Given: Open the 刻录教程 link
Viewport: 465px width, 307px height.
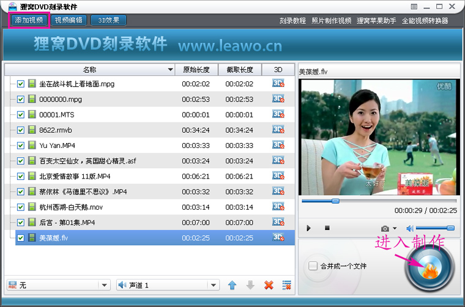Looking at the screenshot, I should pyautogui.click(x=292, y=21).
